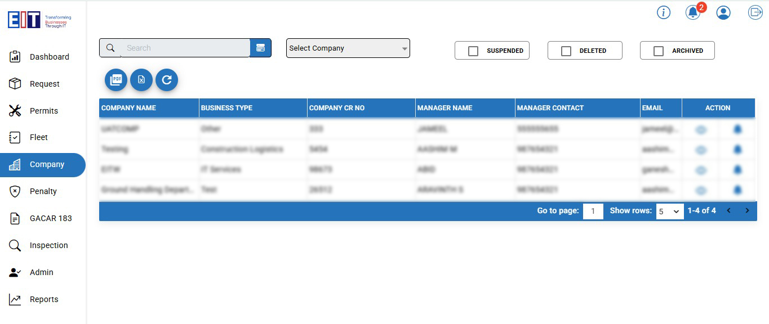Open the Select Company dropdown
Image resolution: width=769 pixels, height=324 pixels.
point(348,48)
